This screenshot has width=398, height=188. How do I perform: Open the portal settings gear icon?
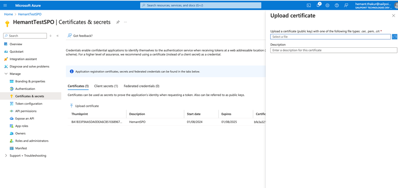pos(327,5)
